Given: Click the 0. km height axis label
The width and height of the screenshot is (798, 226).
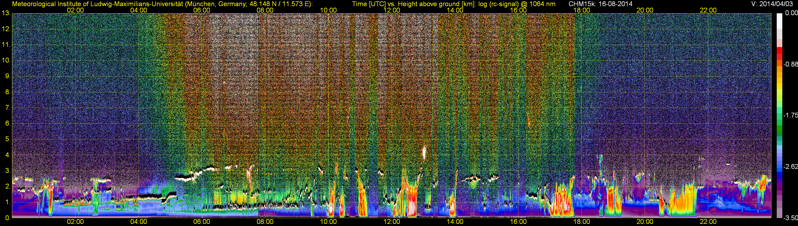Looking at the screenshot, I should (x=8, y=218).
